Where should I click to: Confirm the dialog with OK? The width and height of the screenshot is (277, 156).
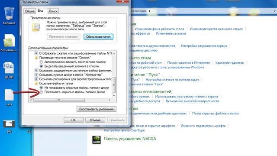pyautogui.click(x=74, y=120)
